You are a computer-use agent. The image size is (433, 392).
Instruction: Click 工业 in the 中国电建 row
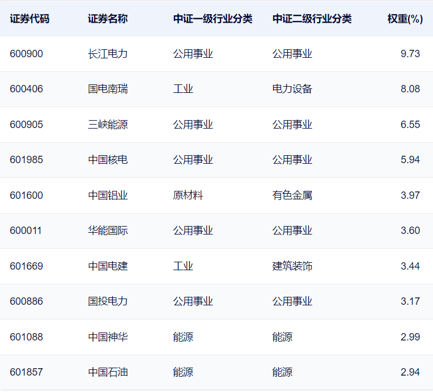(183, 266)
